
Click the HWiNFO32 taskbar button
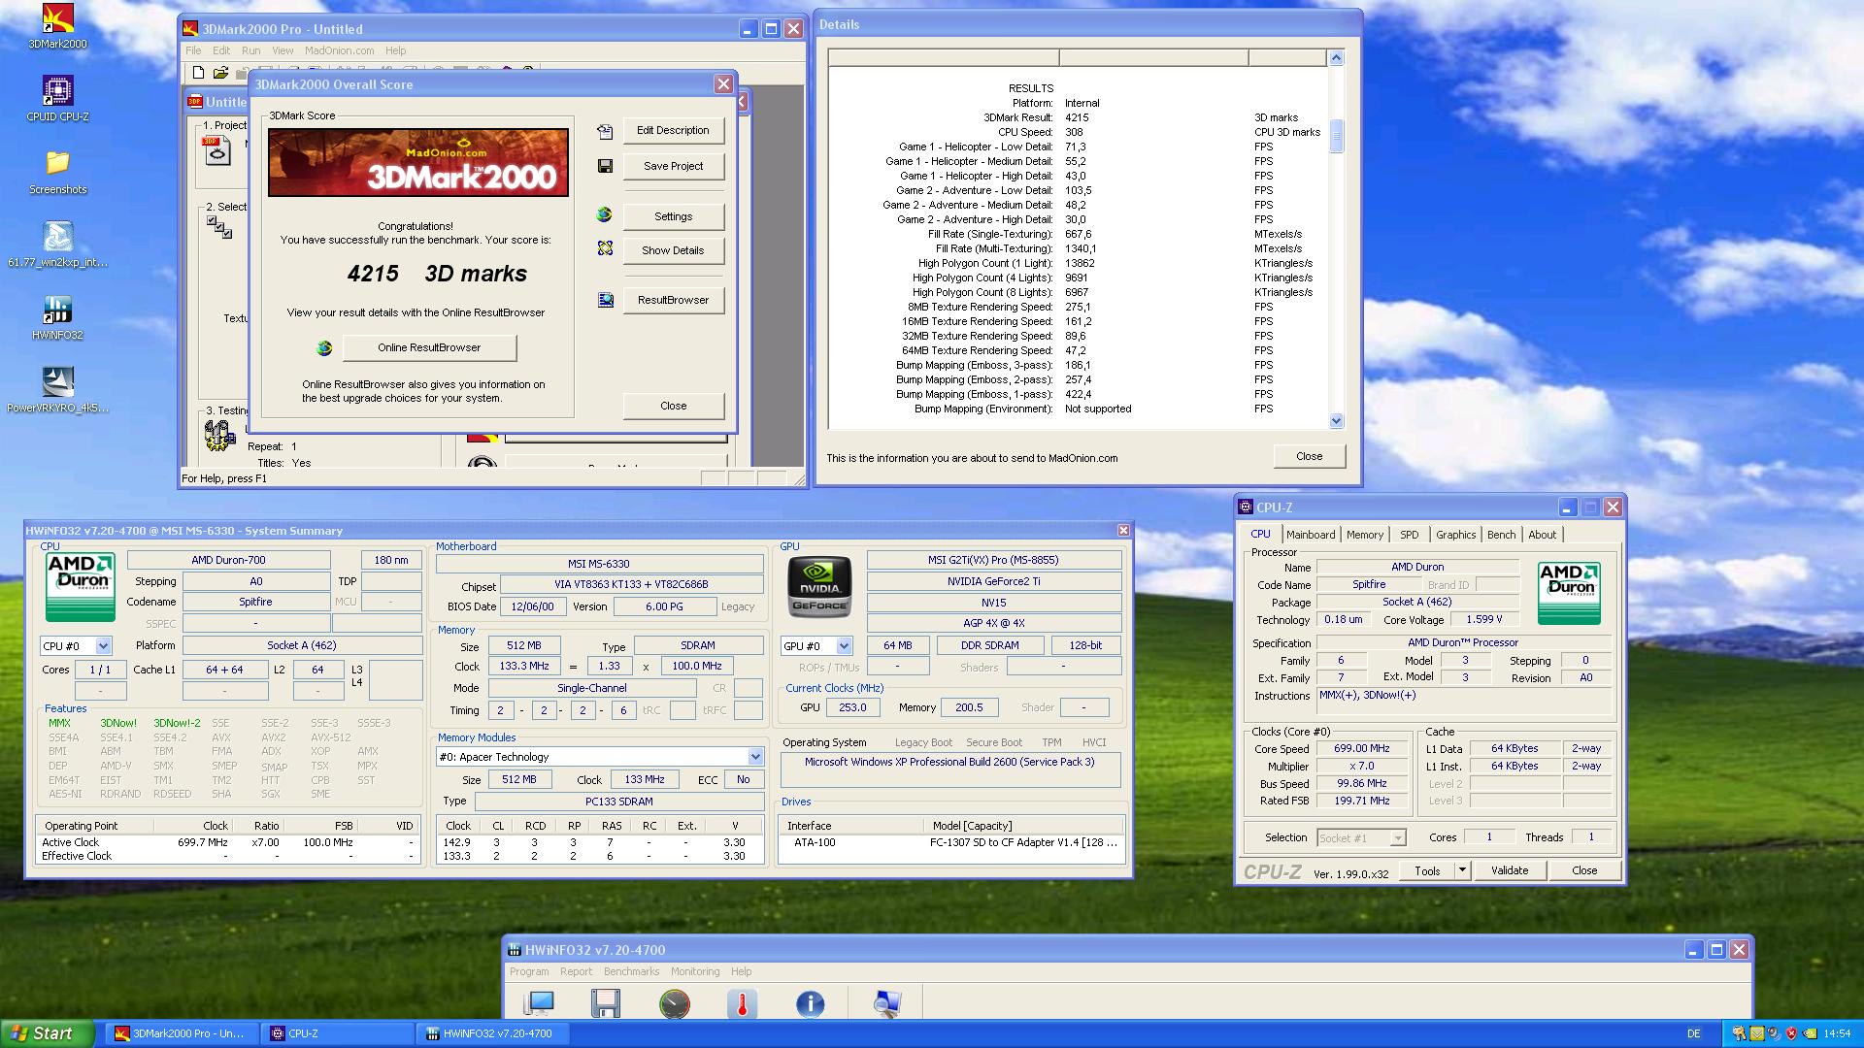point(491,1032)
